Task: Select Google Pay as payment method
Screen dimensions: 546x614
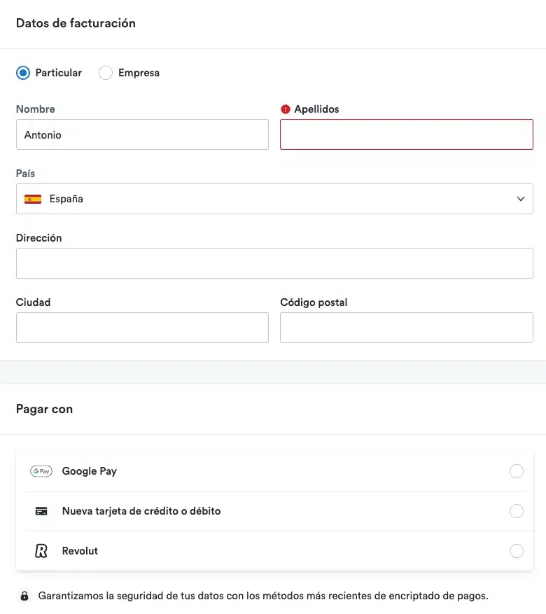Action: pos(517,471)
